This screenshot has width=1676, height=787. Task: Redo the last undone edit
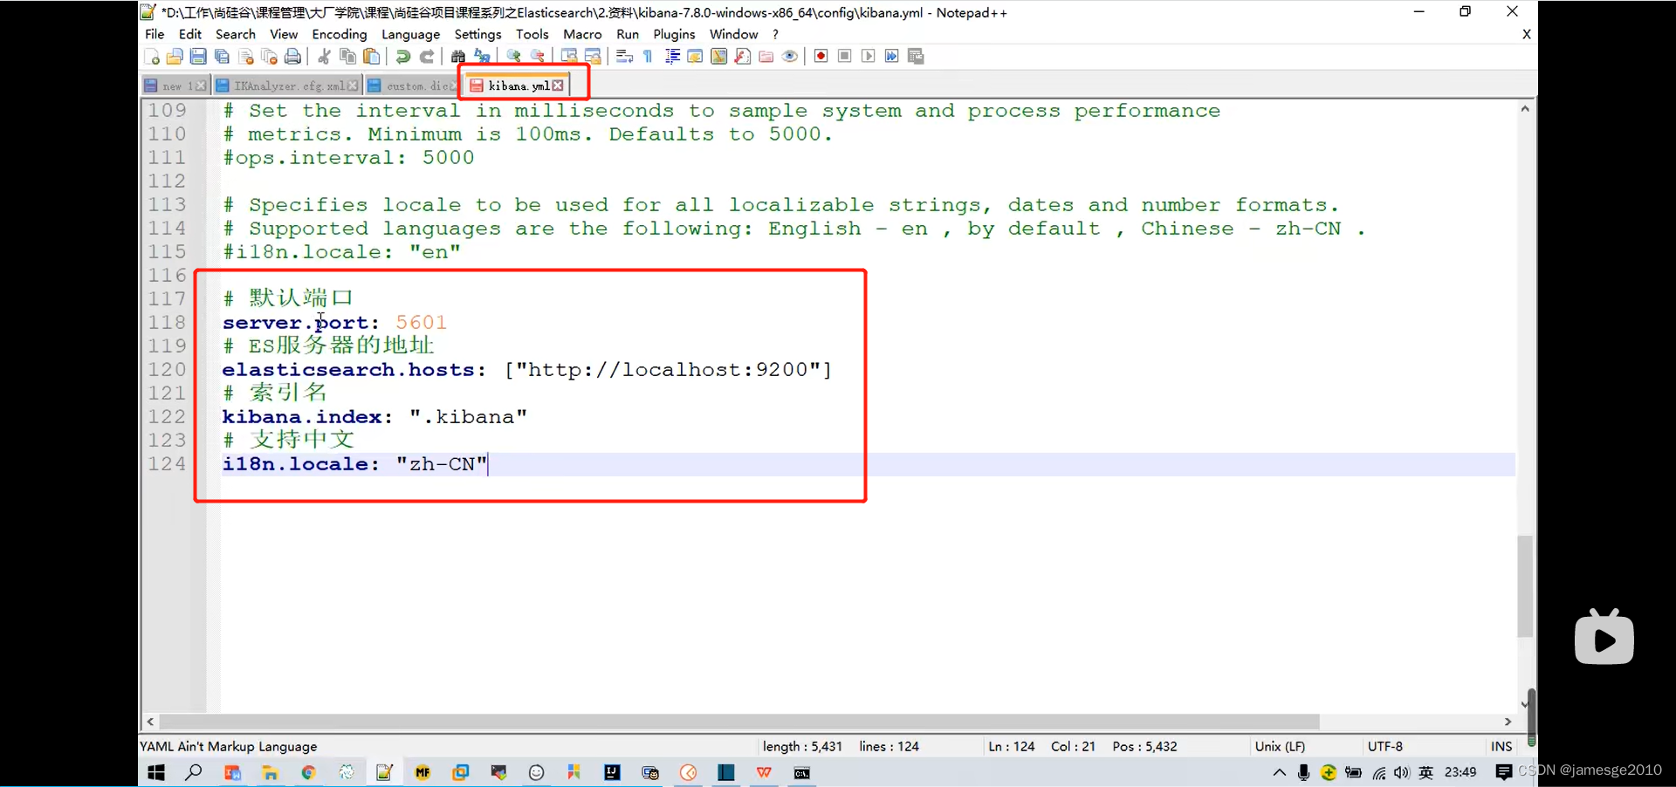[x=427, y=57]
